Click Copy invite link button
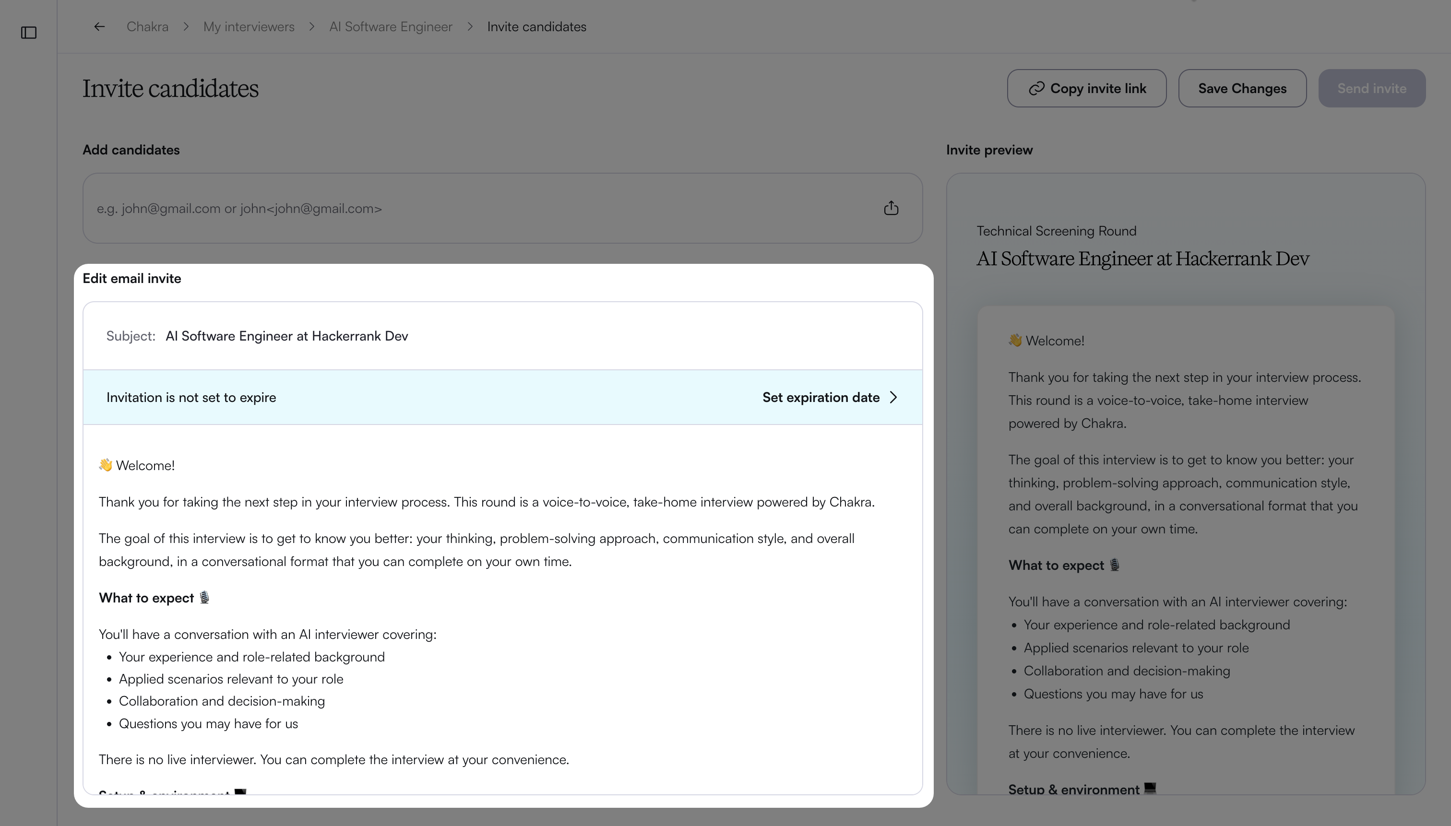Viewport: 1451px width, 826px height. pos(1087,88)
